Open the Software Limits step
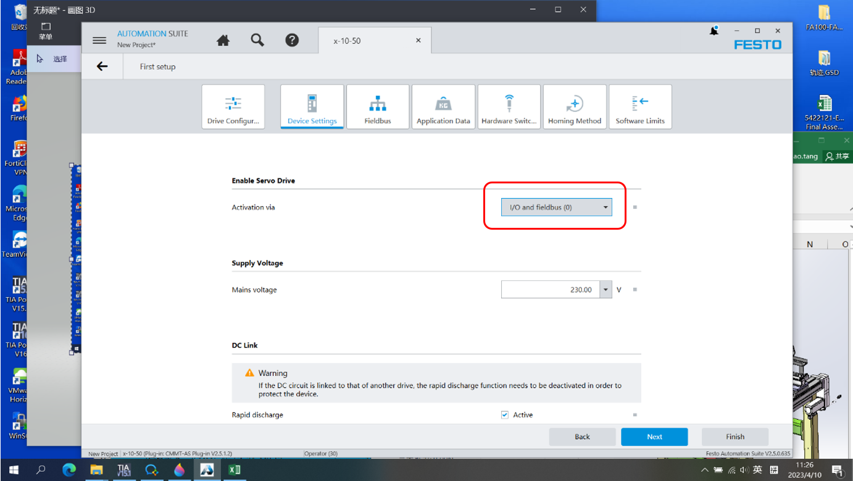This screenshot has width=853, height=481. coord(640,107)
